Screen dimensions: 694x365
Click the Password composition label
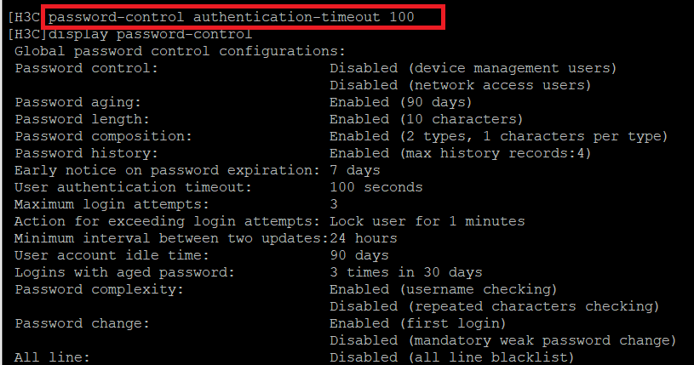pyautogui.click(x=103, y=136)
